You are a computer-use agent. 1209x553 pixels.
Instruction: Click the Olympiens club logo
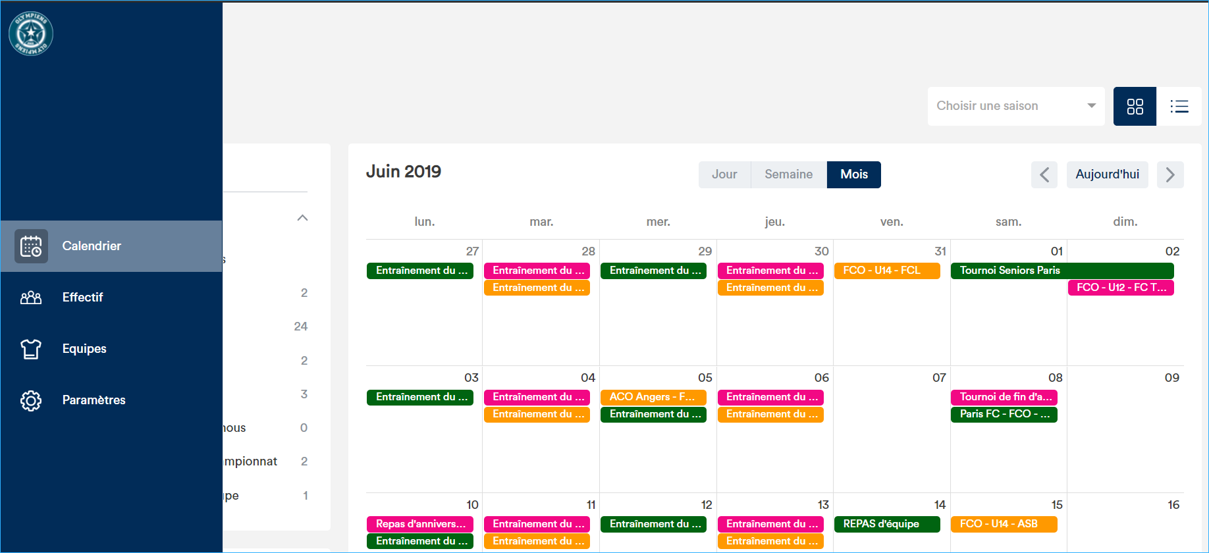pyautogui.click(x=31, y=34)
